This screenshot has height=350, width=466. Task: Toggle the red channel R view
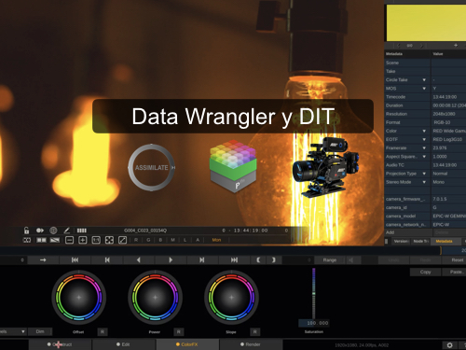pos(136,240)
